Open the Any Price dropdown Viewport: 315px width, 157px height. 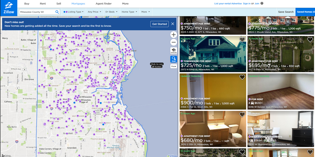coord(94,12)
